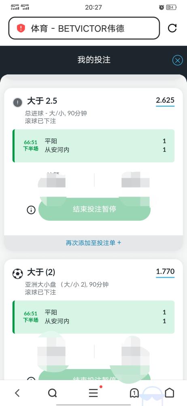The width and height of the screenshot is (187, 406).
Task: Open the browser search icon
Action: tap(53, 393)
